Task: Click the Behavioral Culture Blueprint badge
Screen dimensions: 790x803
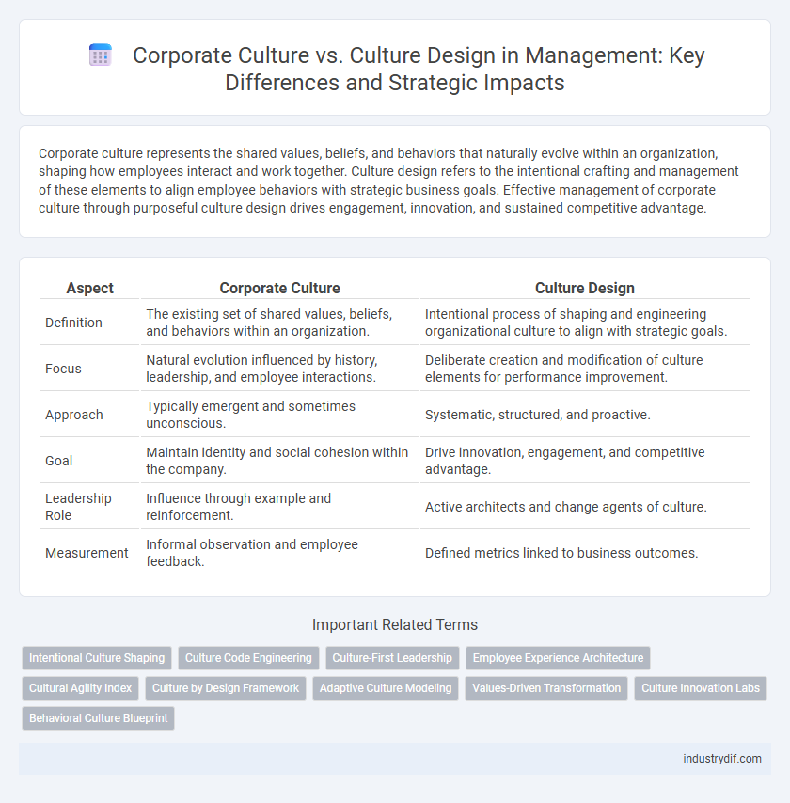Action: click(x=98, y=718)
